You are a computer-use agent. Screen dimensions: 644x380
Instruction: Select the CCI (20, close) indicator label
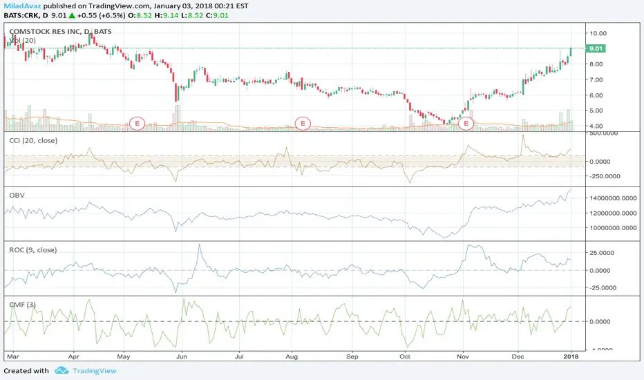point(33,140)
